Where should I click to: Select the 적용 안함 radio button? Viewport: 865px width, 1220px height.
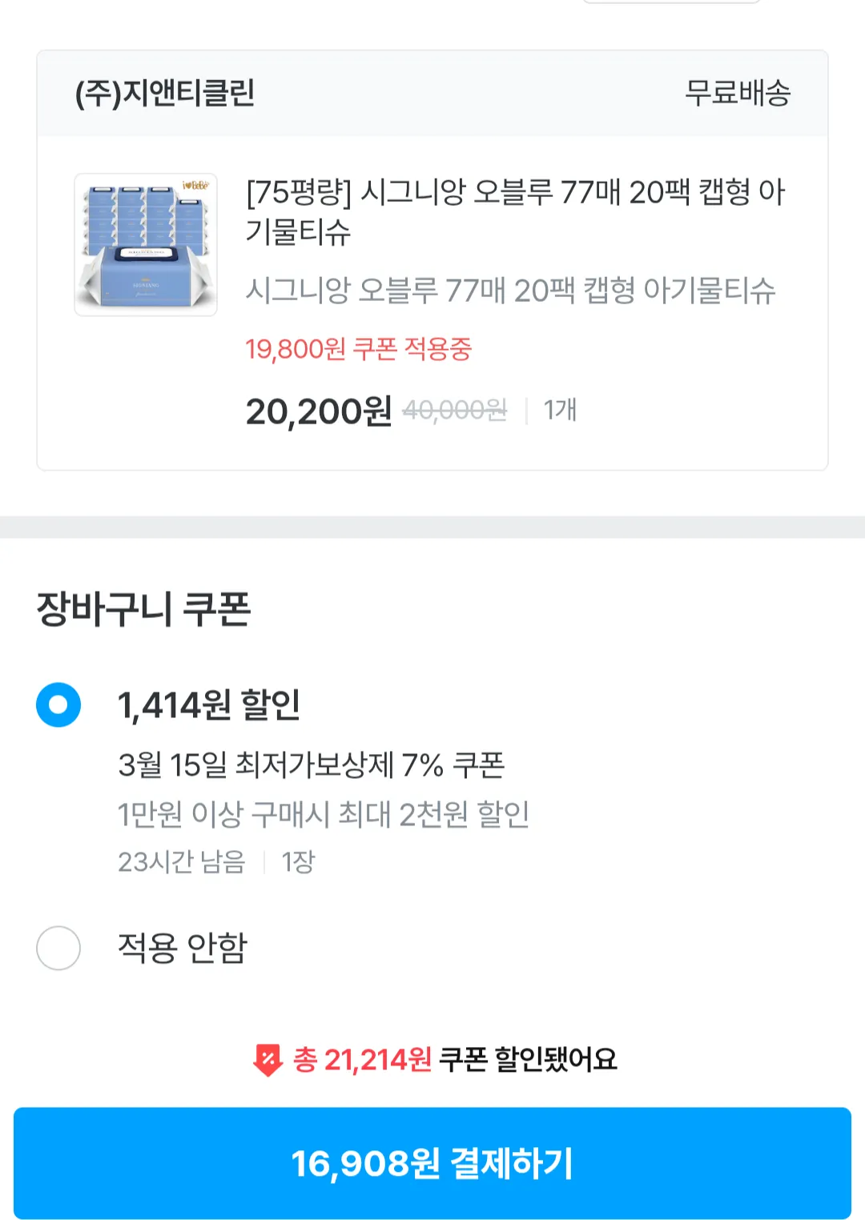click(x=58, y=948)
